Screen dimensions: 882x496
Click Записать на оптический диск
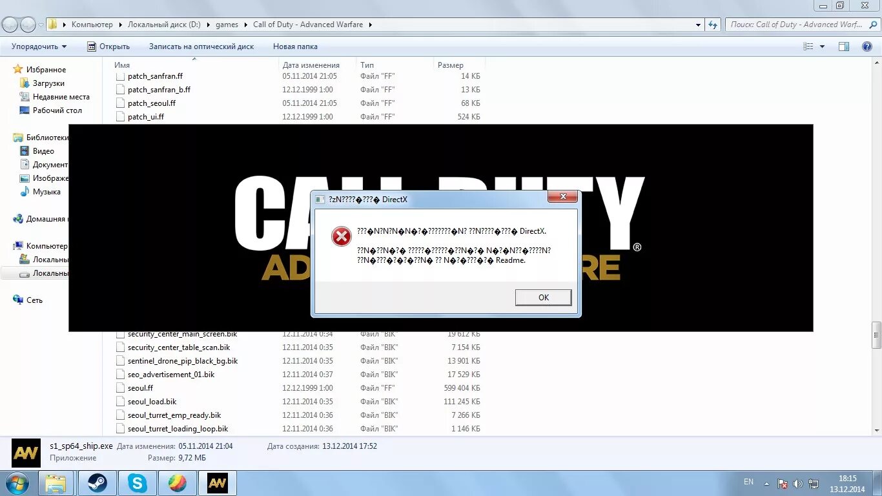201,46
